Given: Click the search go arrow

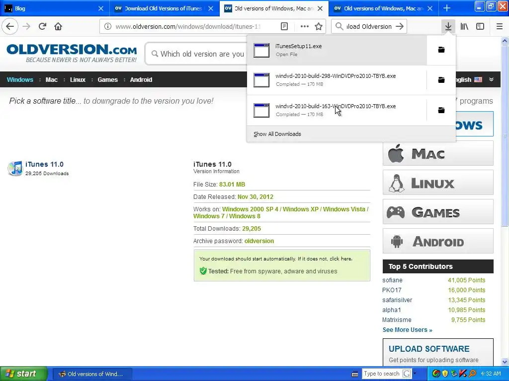Looking at the screenshot, I should point(400,26).
